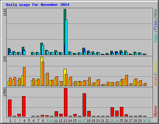
Task: Click green day label 10 on the x-axis
Action: (51, 121)
